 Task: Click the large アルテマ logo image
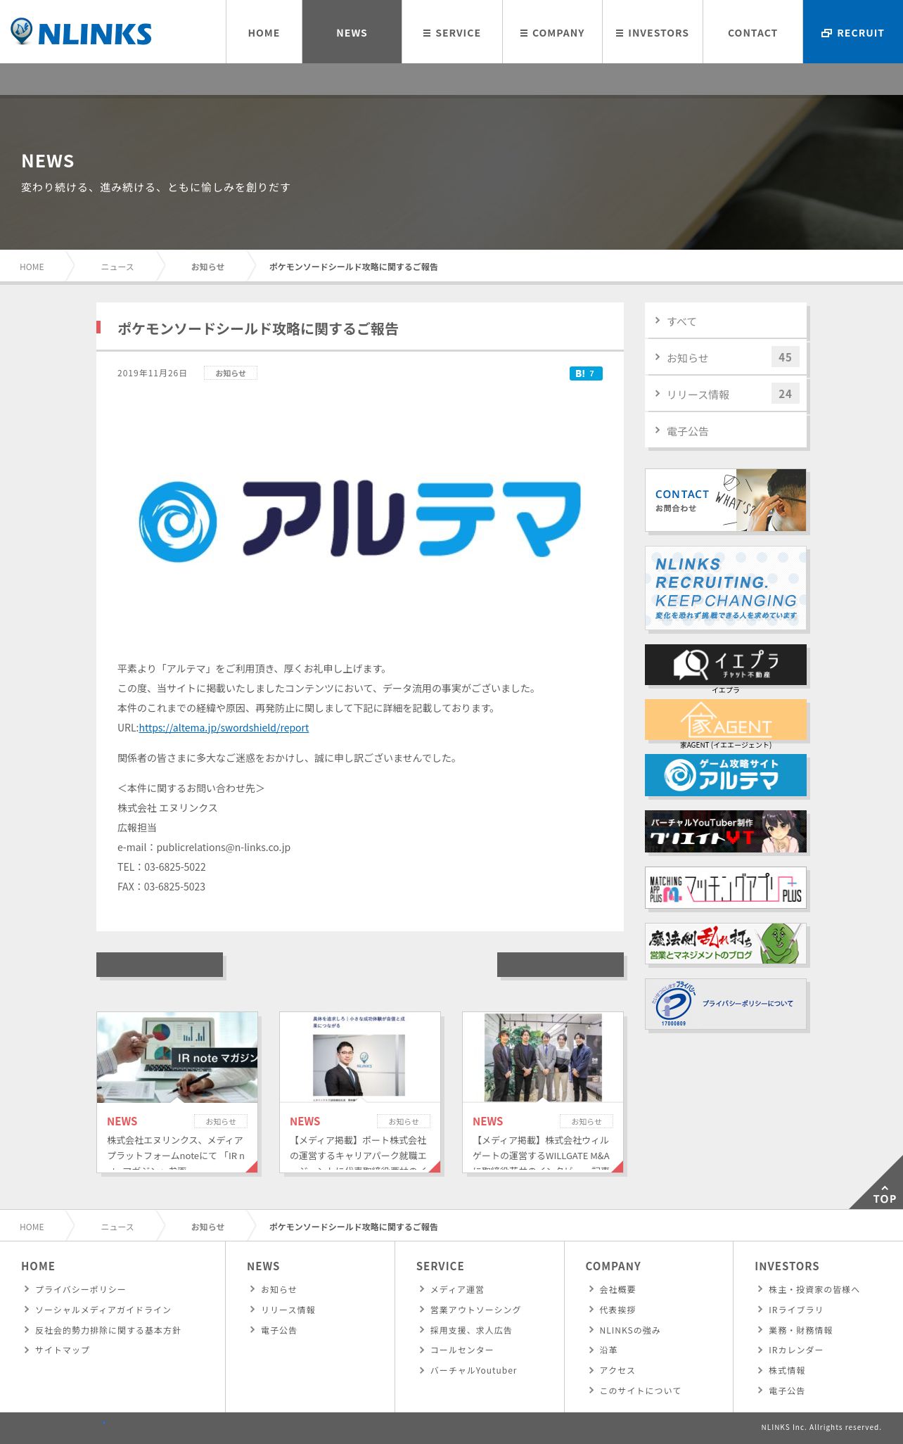click(360, 520)
